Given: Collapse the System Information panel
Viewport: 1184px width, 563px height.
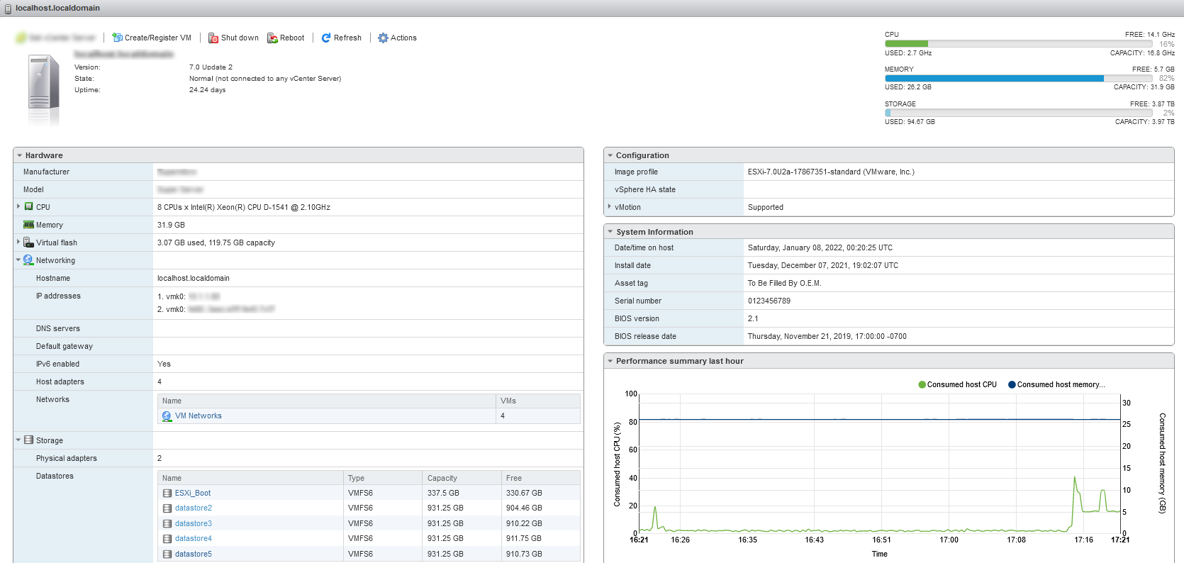Looking at the screenshot, I should (x=610, y=232).
